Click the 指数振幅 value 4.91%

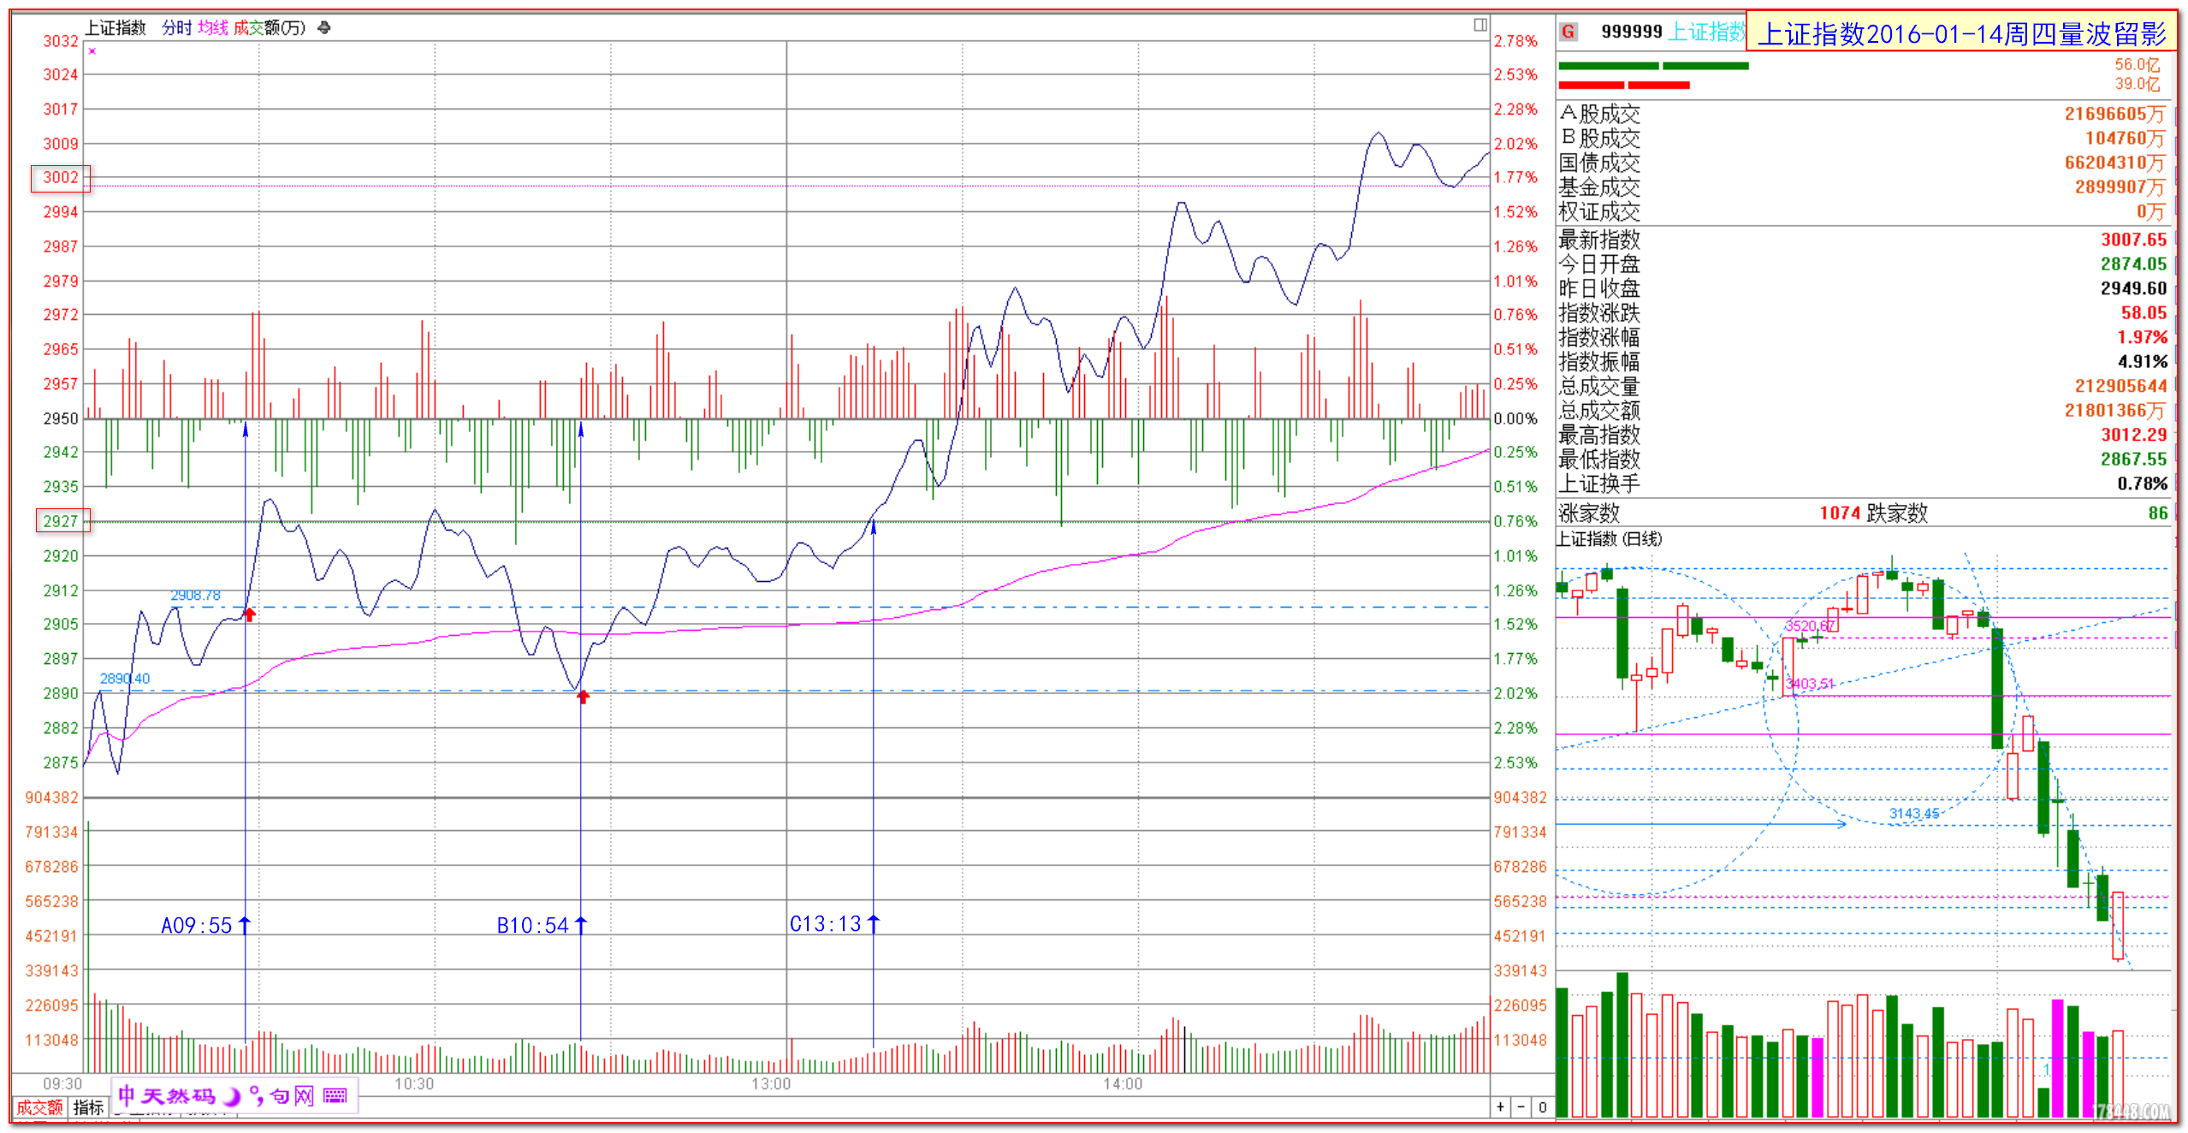pos(2142,362)
